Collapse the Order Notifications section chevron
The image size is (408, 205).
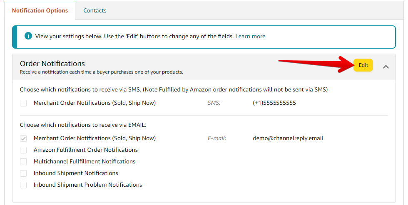[x=386, y=67]
